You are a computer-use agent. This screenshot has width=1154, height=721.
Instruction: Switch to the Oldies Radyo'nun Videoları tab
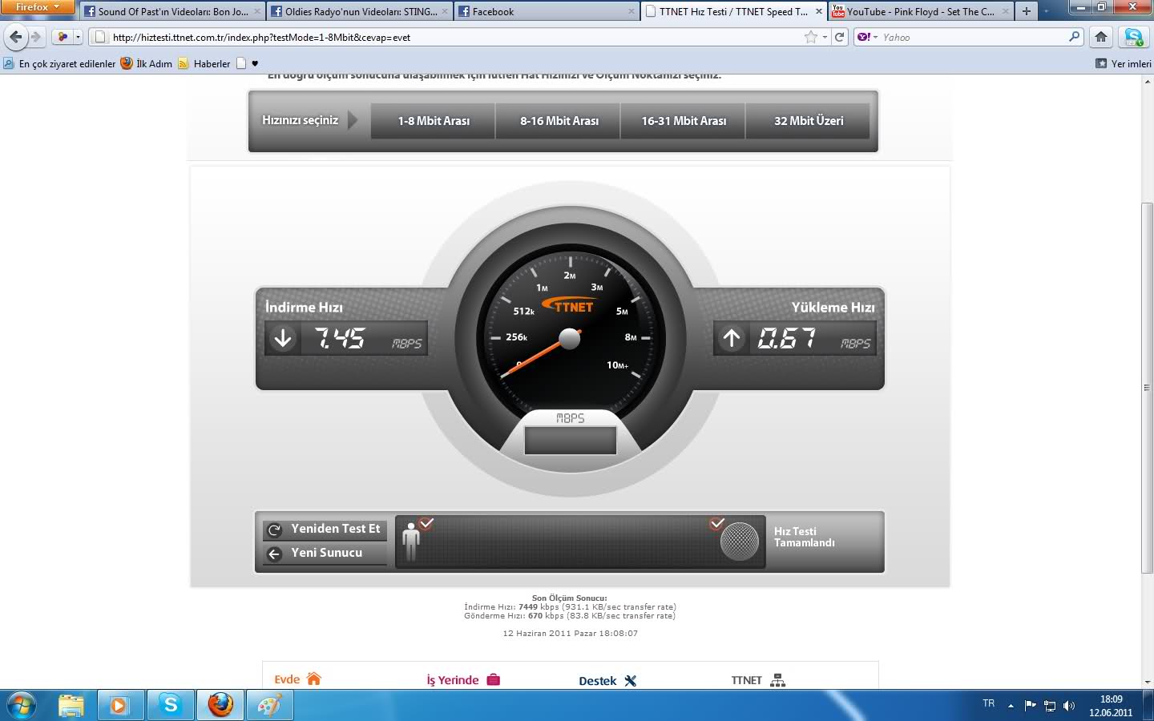pyautogui.click(x=360, y=11)
